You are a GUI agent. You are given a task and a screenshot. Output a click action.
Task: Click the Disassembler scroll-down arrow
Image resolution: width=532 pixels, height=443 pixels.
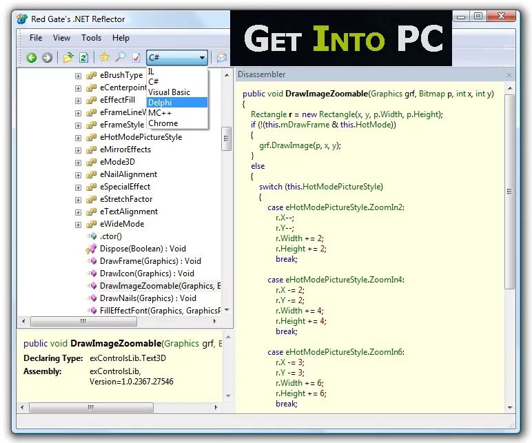(x=510, y=407)
